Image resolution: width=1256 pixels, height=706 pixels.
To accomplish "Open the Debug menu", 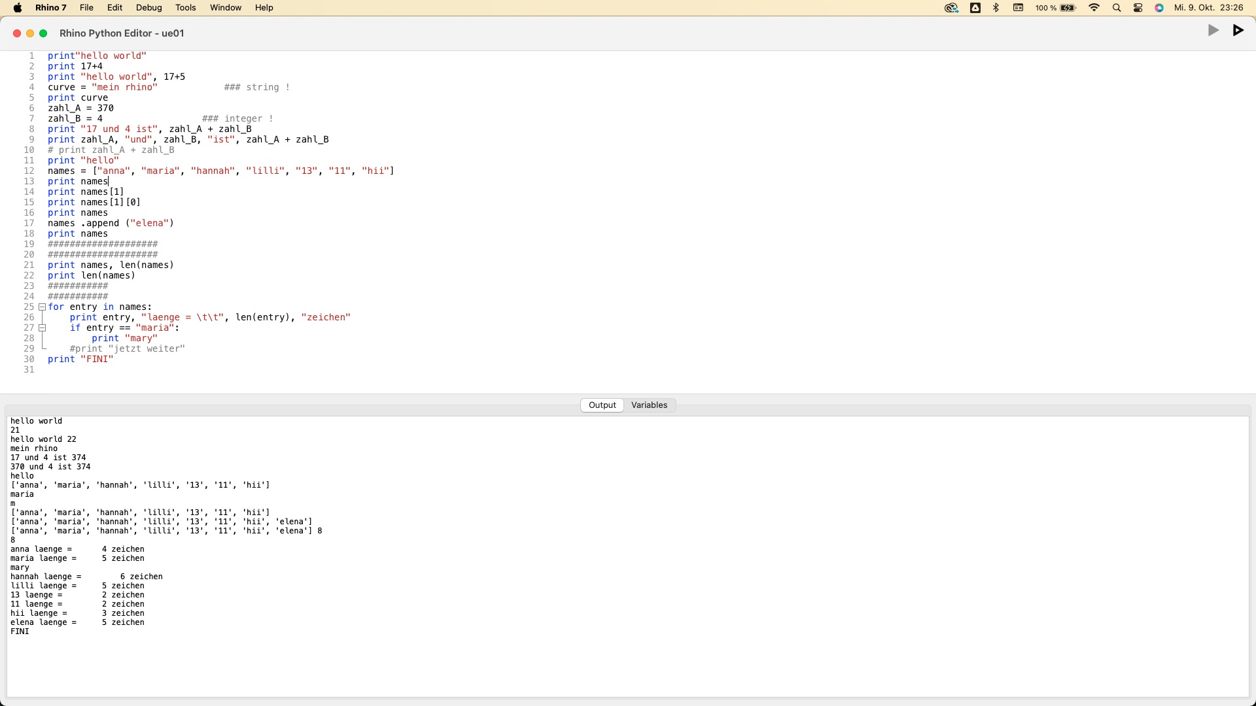I will (148, 8).
